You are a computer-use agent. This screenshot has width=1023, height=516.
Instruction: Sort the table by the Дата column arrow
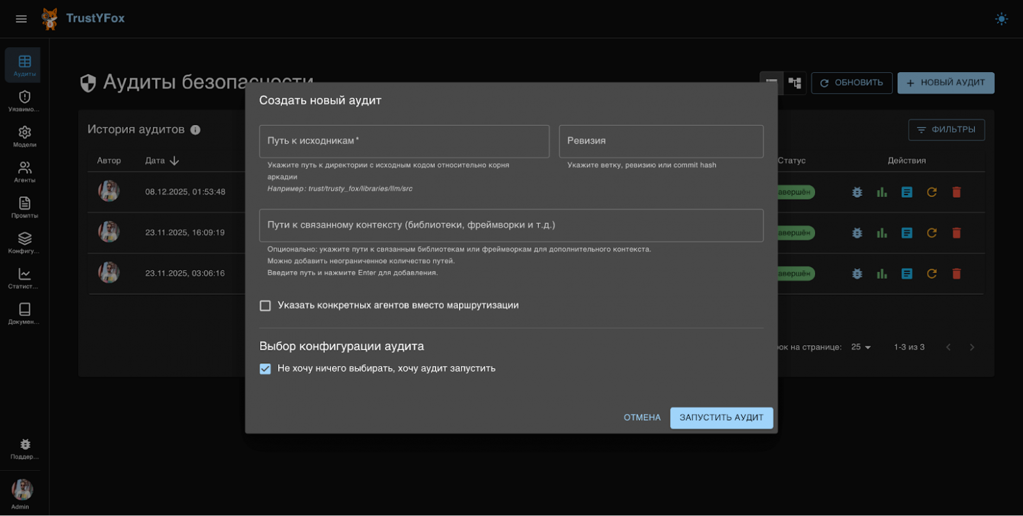[x=174, y=160]
